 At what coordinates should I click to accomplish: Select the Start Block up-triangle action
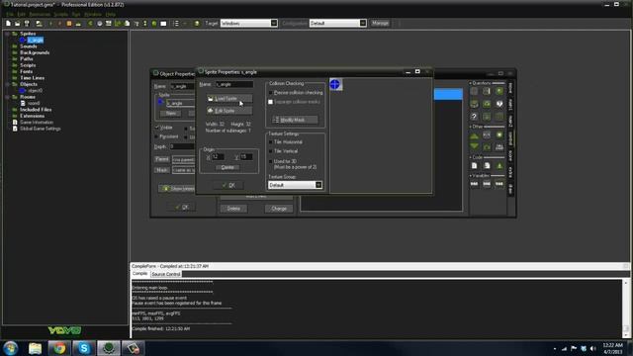coord(474,135)
